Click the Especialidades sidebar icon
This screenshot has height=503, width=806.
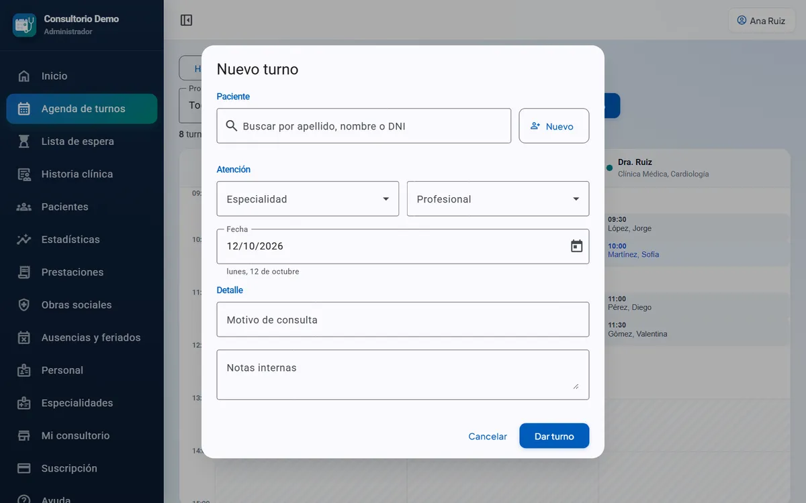pos(24,403)
